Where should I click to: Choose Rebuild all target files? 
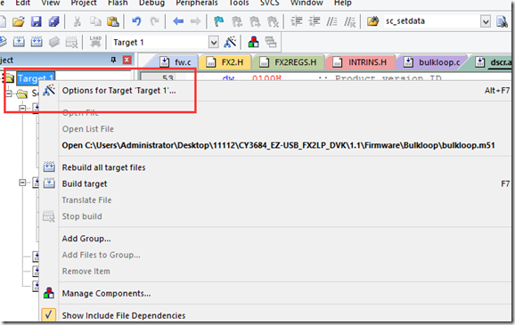276,167
